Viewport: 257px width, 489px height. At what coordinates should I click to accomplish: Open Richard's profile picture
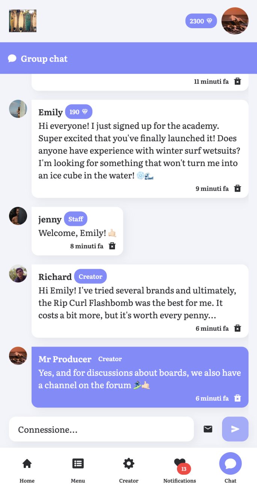click(x=18, y=274)
